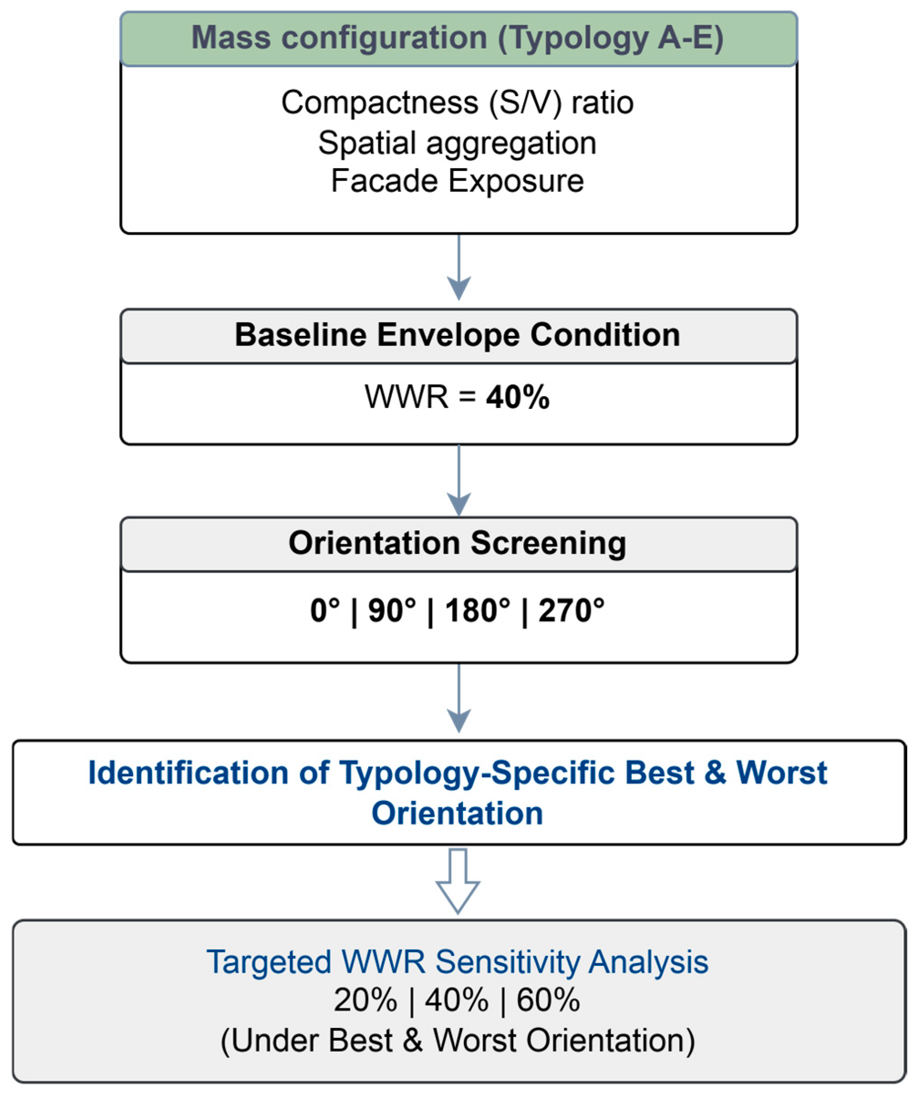Select the 60% WWR value
This screenshot has height=1093, width=912.
548,1000
